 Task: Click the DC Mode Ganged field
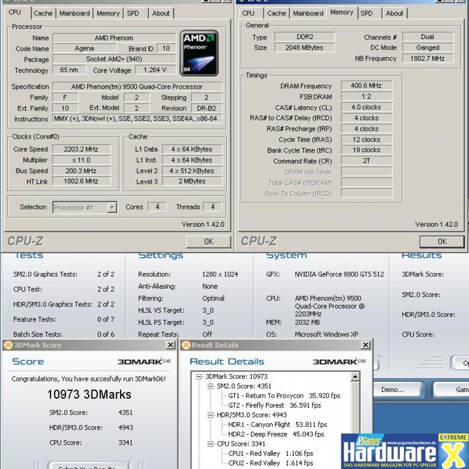point(428,48)
